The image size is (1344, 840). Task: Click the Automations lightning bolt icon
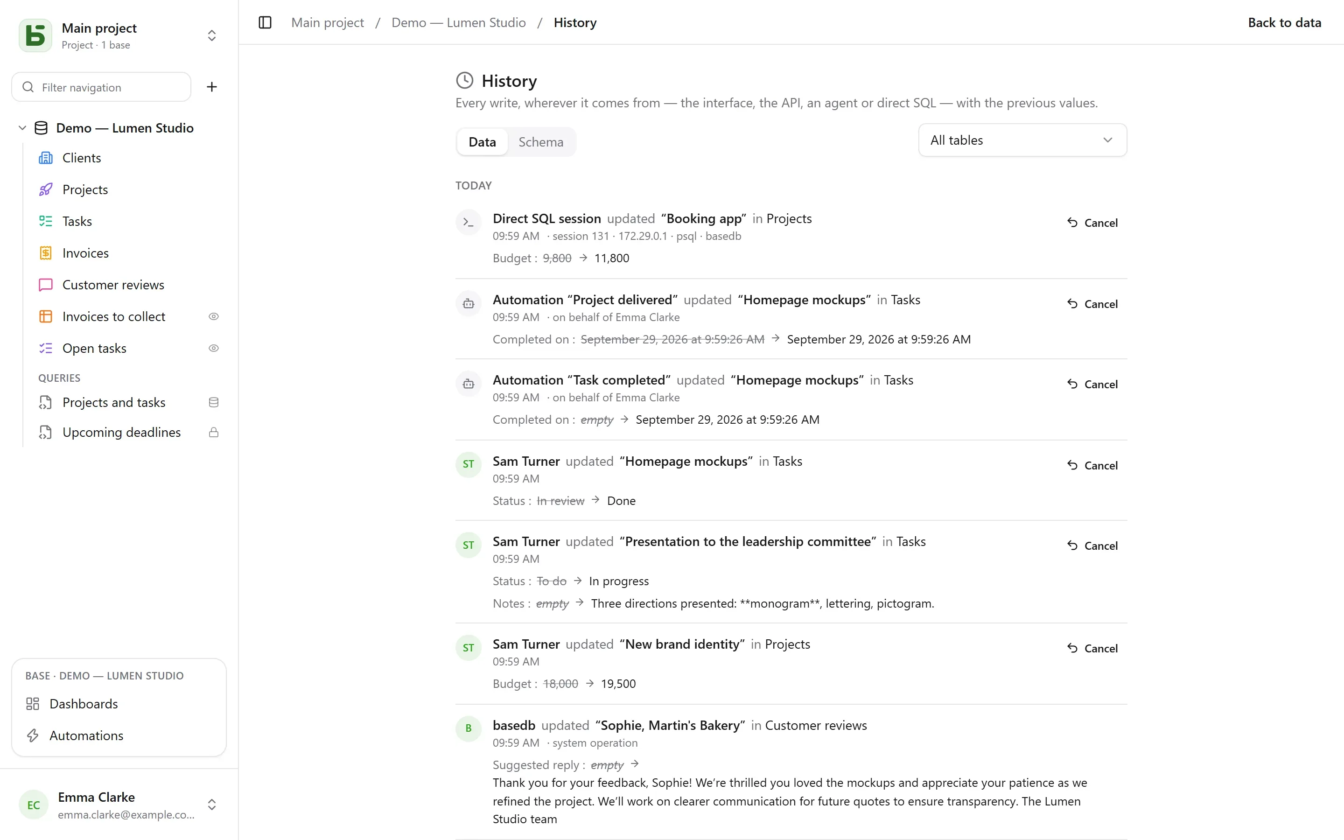(33, 735)
